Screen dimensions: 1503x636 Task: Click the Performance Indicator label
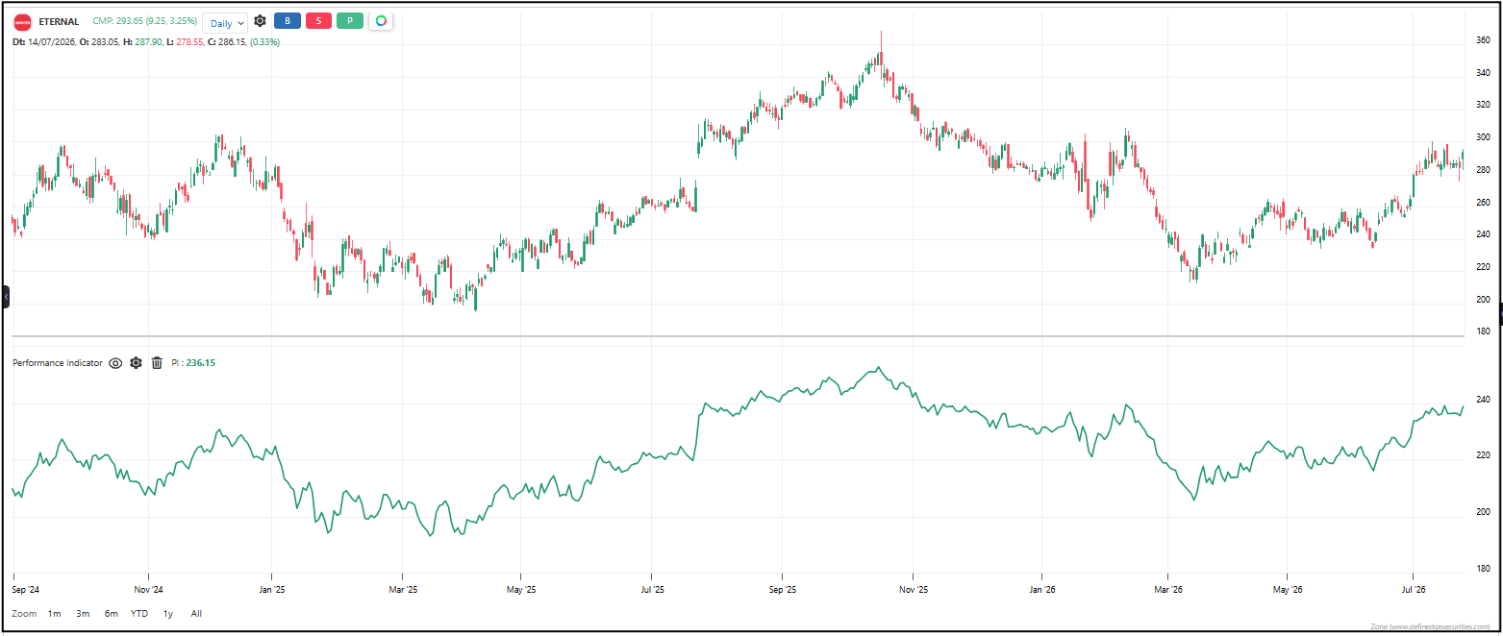(57, 363)
